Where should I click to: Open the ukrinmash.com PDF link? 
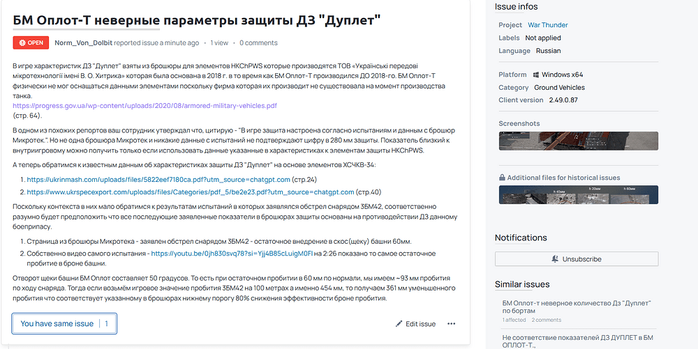click(158, 180)
